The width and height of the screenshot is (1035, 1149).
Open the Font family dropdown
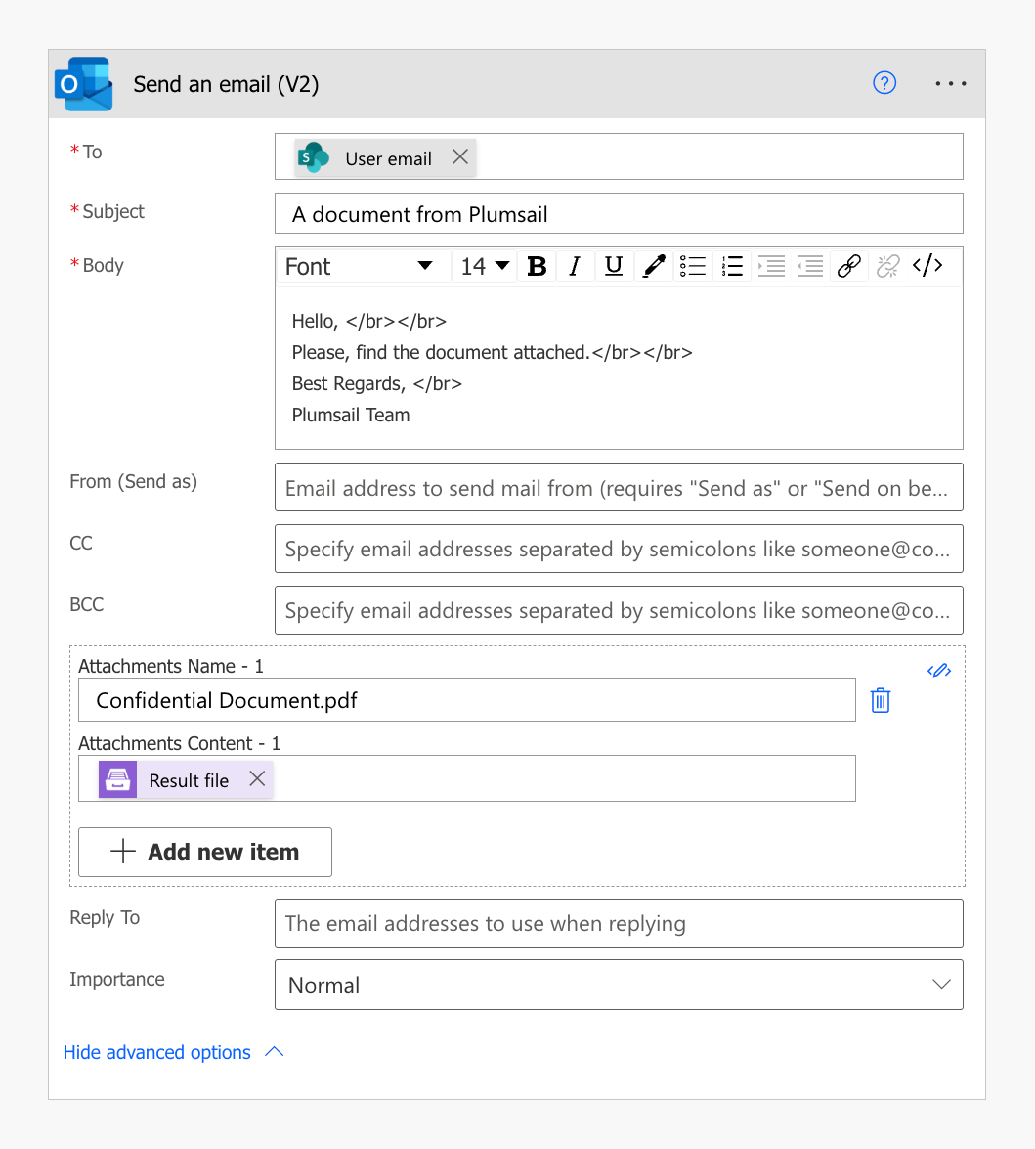(x=362, y=265)
